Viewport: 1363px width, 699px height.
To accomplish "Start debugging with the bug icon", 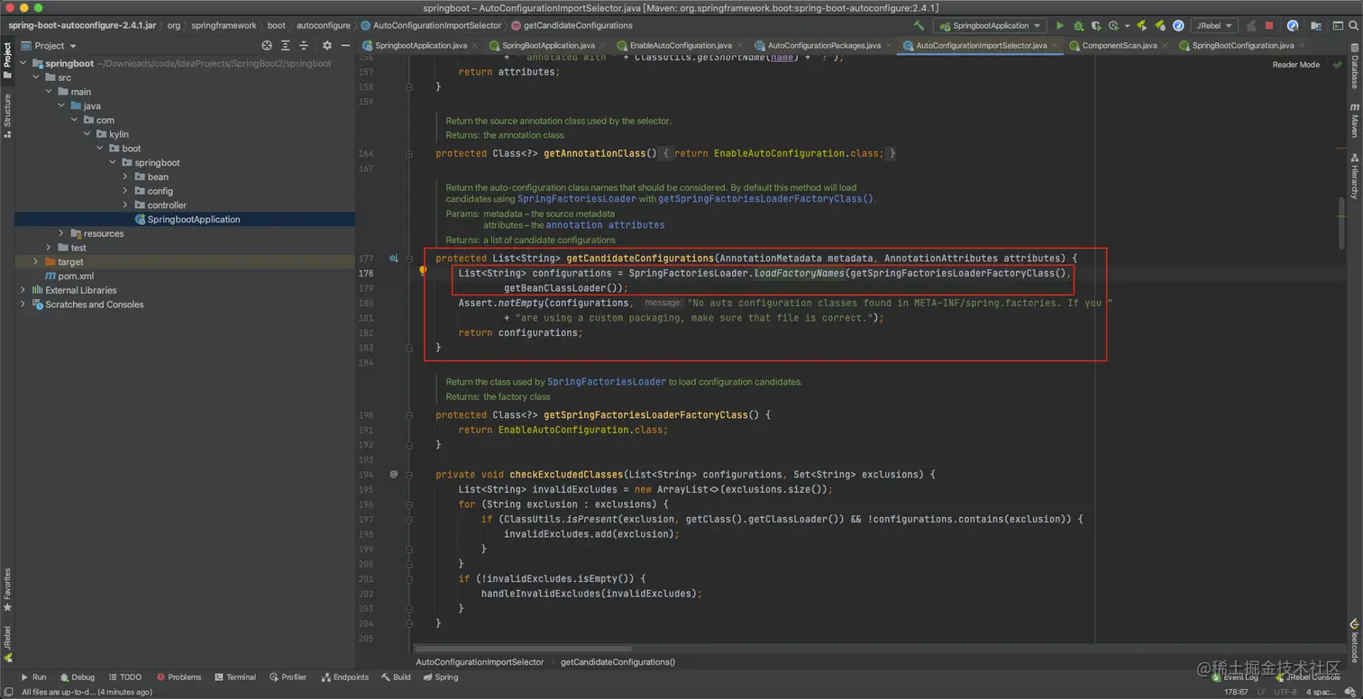I will pos(1078,26).
